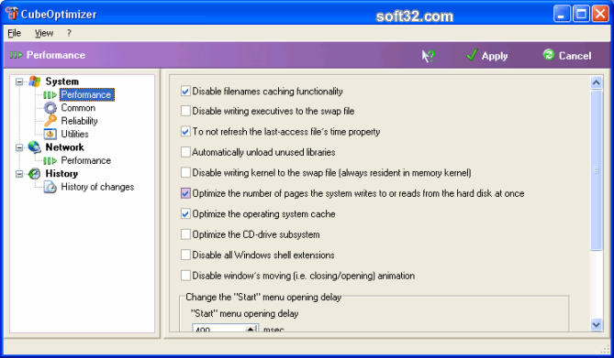Click the key icon next to Reliability
This screenshot has height=358, width=614.
[50, 121]
